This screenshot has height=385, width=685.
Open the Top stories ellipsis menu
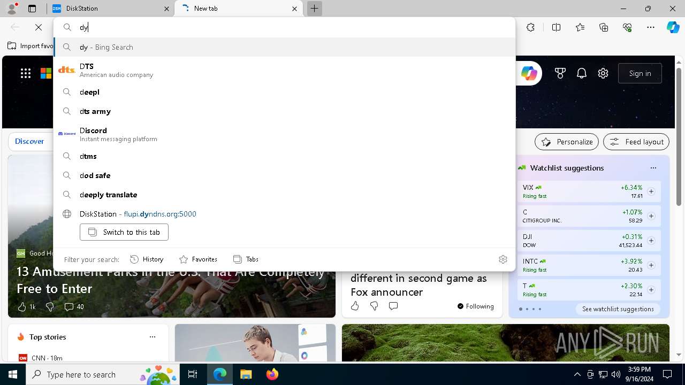point(153,337)
